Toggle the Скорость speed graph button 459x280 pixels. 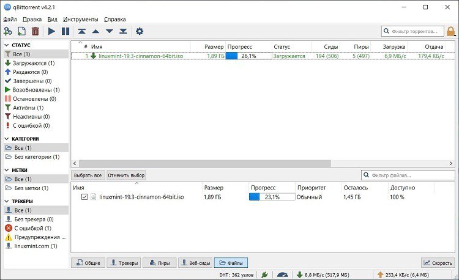pos(438,263)
